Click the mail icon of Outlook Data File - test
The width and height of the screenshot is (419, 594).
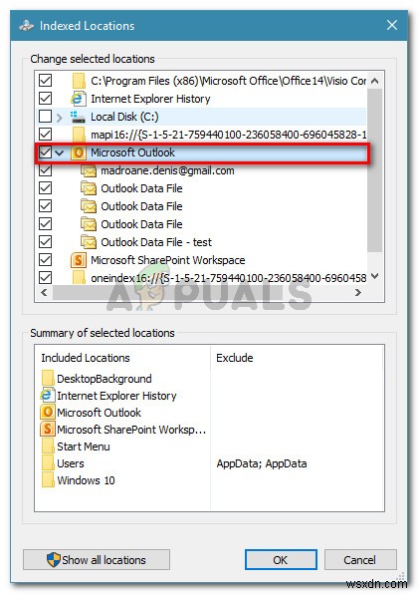pyautogui.click(x=89, y=242)
